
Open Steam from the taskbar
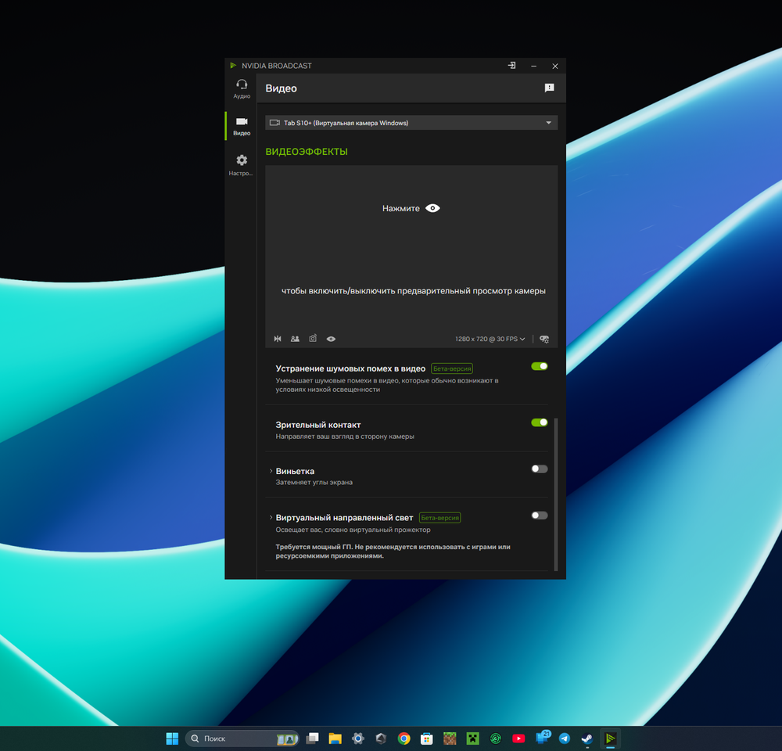586,738
